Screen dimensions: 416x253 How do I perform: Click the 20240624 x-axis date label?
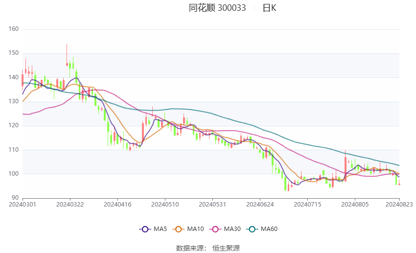(x=260, y=205)
